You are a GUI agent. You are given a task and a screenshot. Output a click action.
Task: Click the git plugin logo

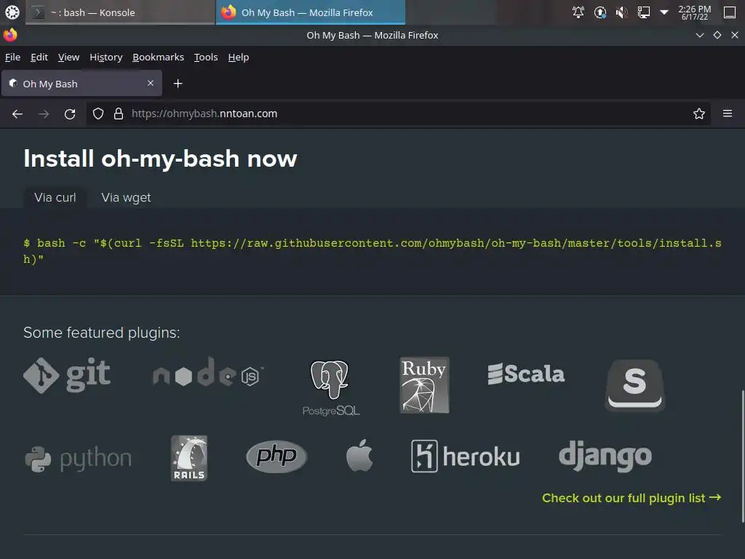(x=67, y=376)
